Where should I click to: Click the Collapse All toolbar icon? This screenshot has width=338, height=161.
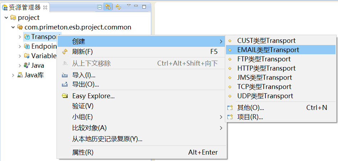pos(100,7)
